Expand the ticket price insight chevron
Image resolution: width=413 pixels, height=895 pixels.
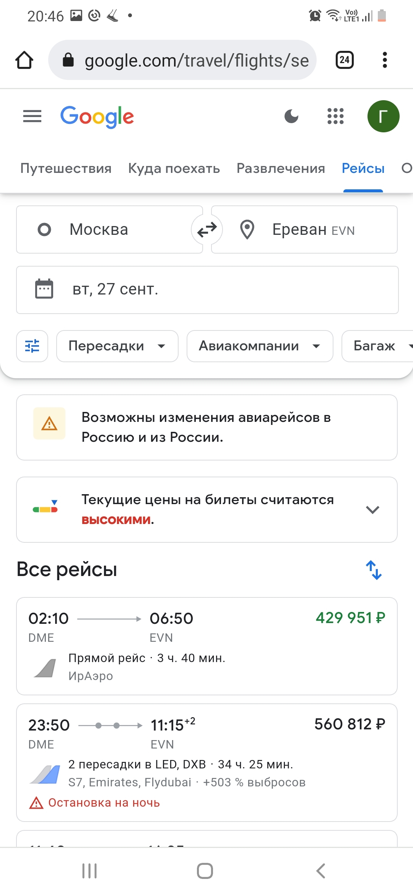(x=372, y=510)
